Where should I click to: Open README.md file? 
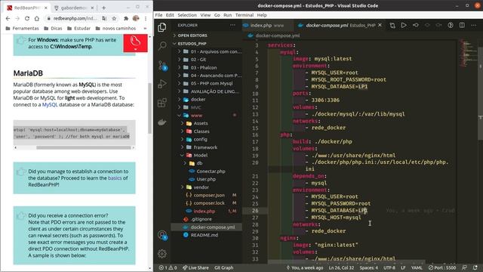205,235
